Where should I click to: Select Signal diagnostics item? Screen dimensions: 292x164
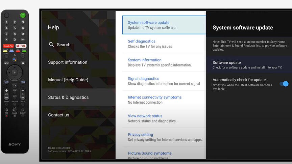click(x=164, y=81)
